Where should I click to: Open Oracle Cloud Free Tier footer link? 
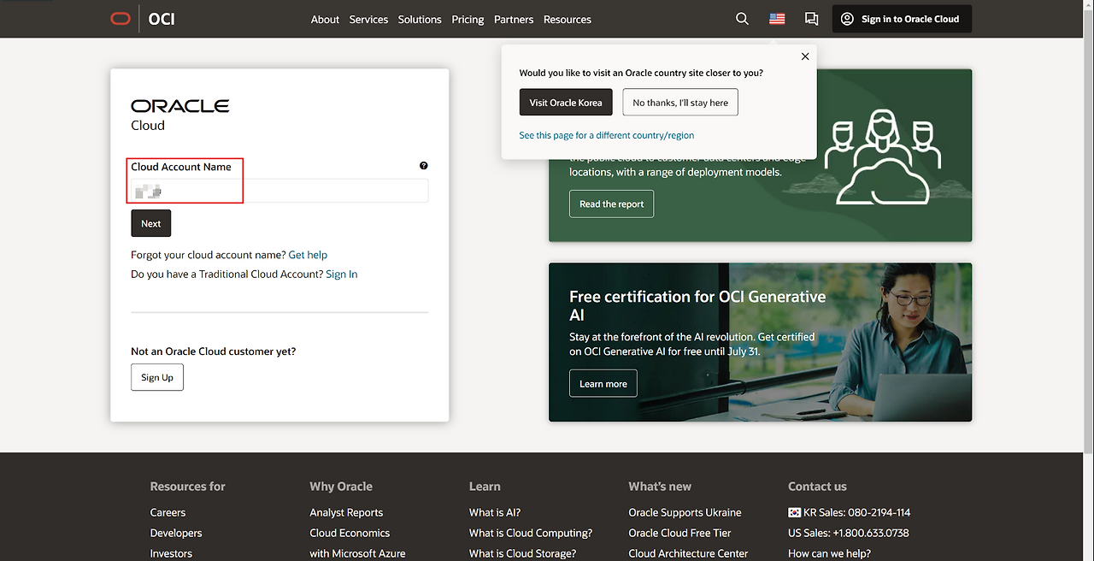click(679, 533)
